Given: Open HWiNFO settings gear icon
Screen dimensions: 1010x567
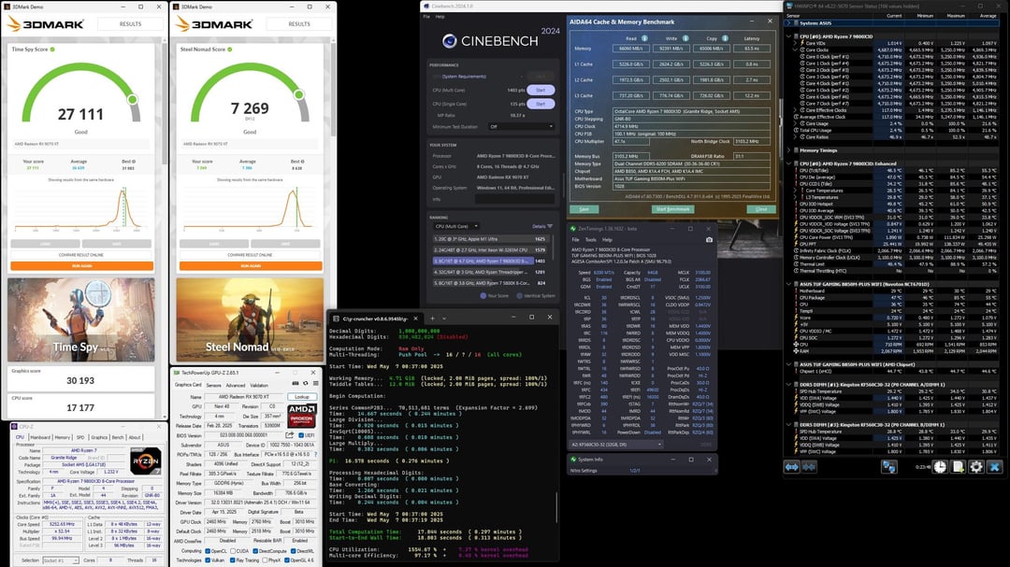Looking at the screenshot, I should (x=975, y=467).
